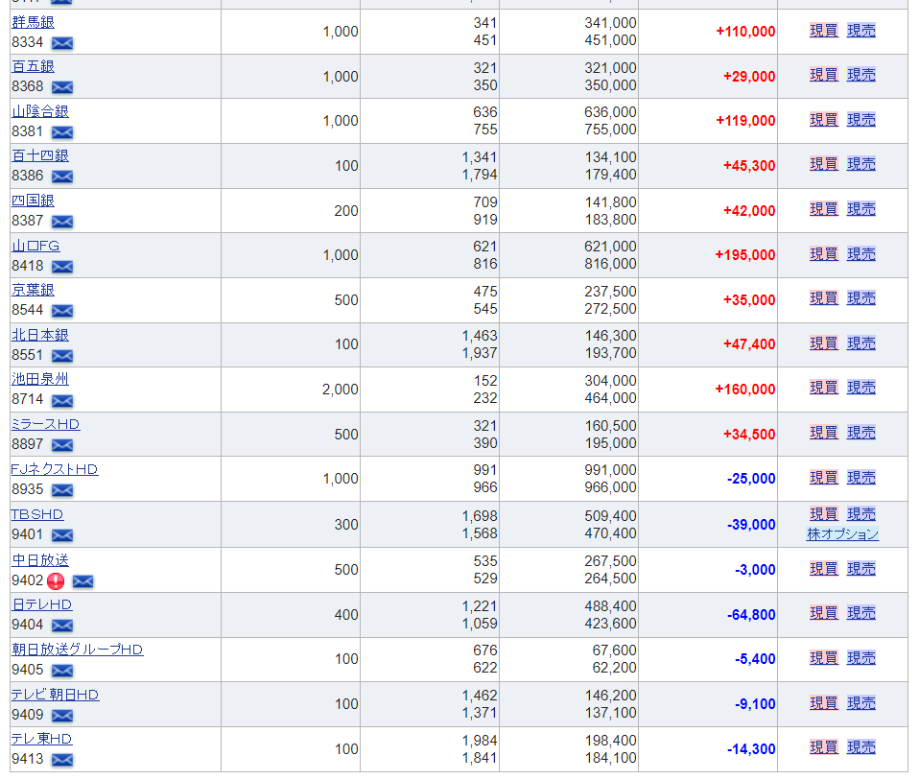Open the 北日本銀 stock link
Image resolution: width=919 pixels, height=780 pixels.
tap(40, 335)
